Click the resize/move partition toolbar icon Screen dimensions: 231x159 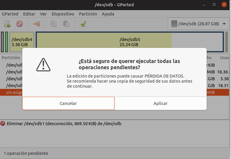[37, 24]
